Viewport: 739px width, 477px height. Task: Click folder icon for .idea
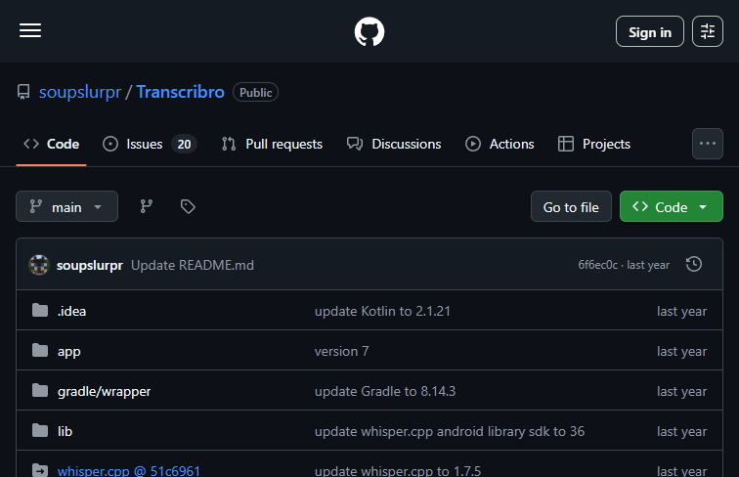point(40,310)
